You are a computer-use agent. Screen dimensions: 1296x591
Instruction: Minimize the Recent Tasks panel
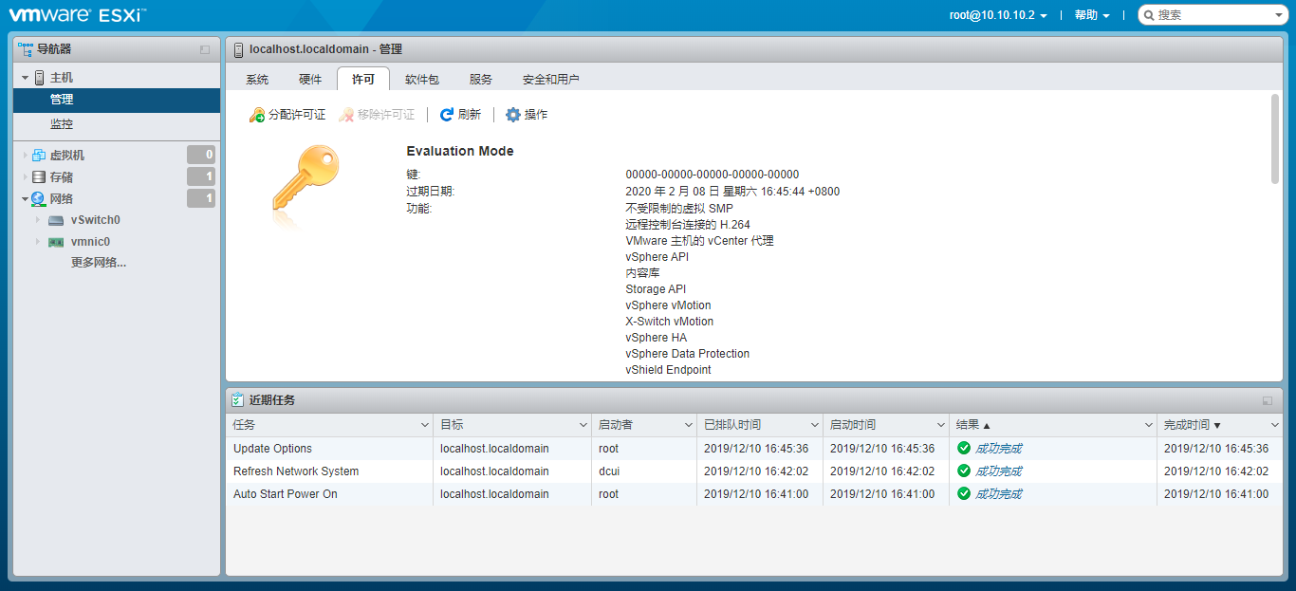coord(1268,401)
